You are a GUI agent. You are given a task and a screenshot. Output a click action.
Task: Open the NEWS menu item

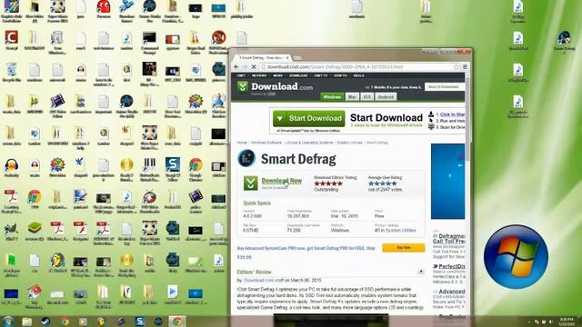[277, 75]
